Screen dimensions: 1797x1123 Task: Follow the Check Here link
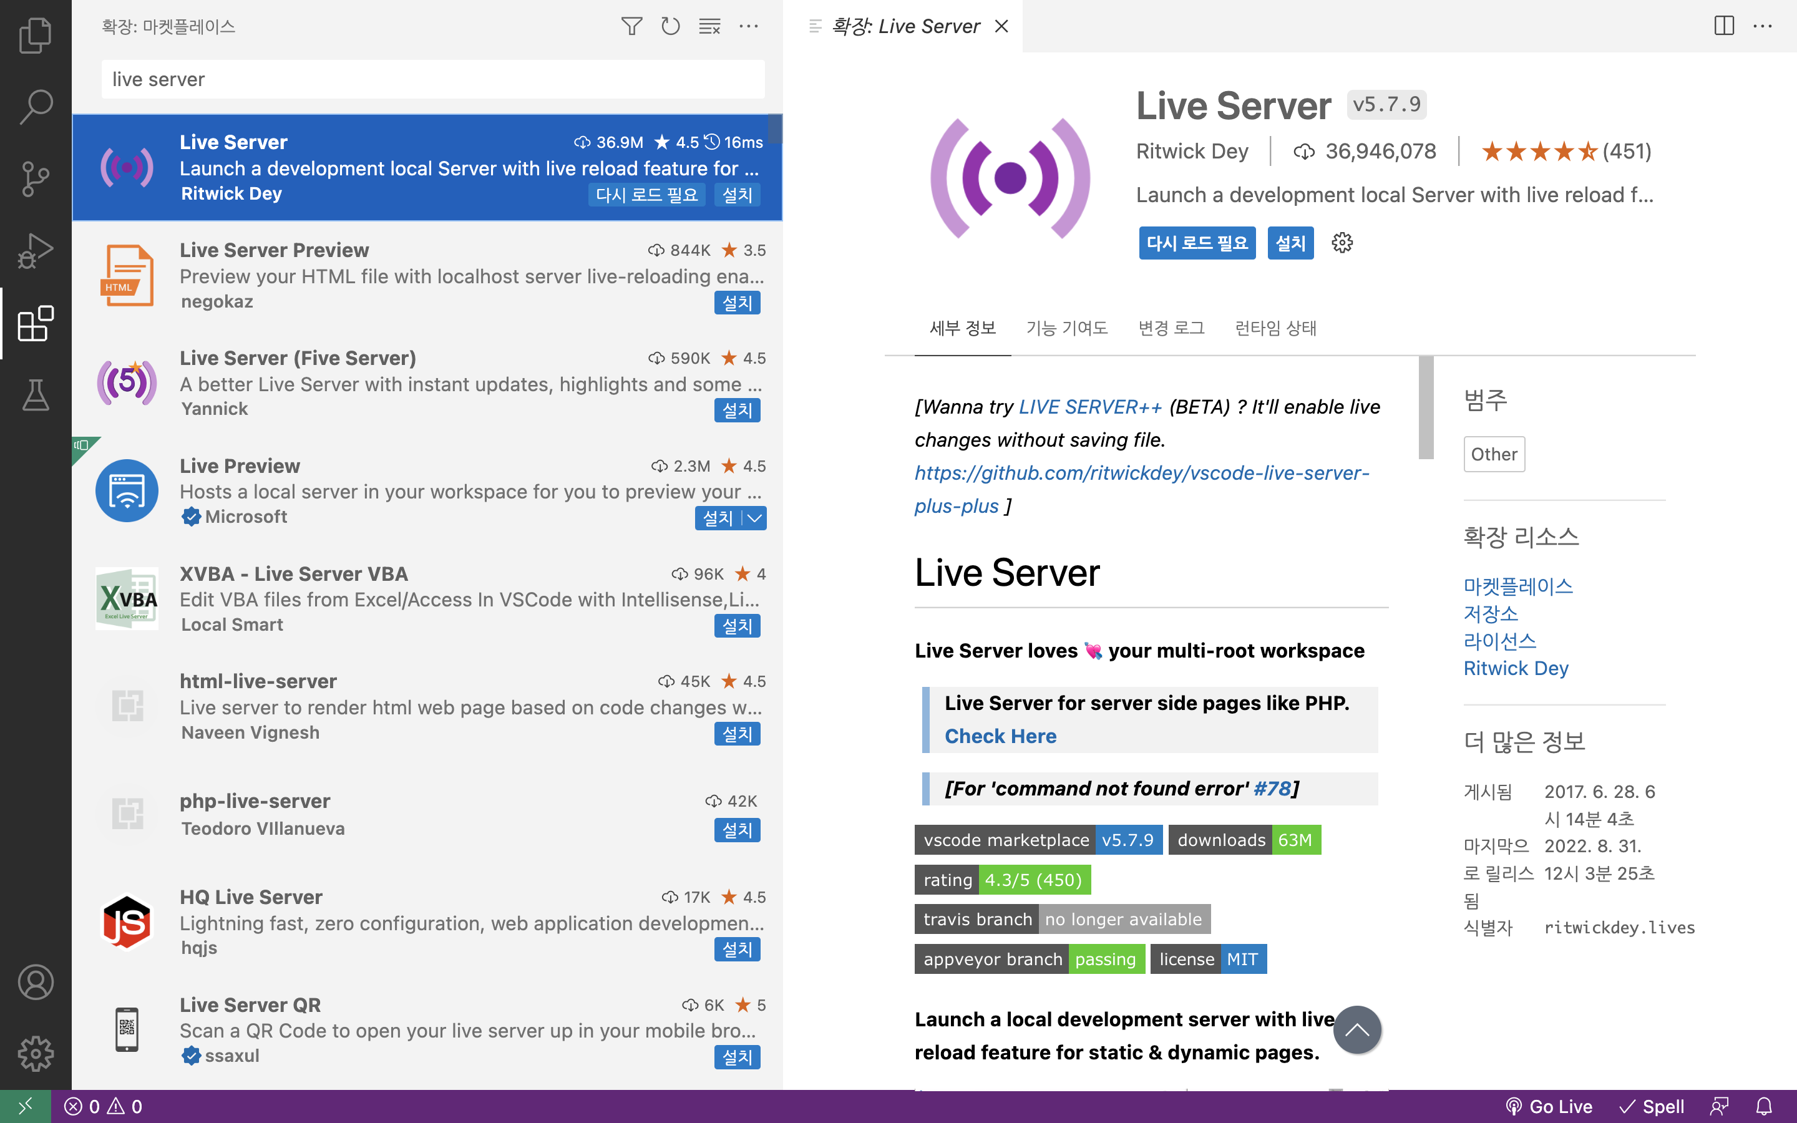pyautogui.click(x=1000, y=736)
